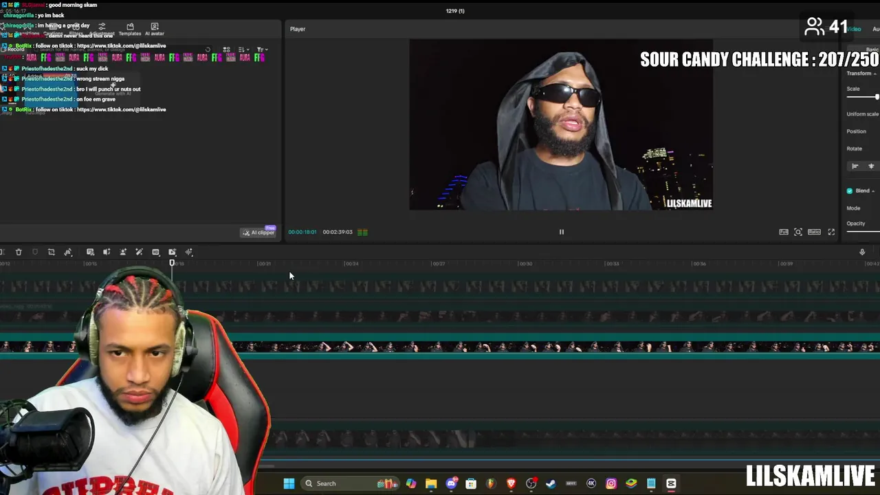Show full quality preview icon

[x=784, y=232]
